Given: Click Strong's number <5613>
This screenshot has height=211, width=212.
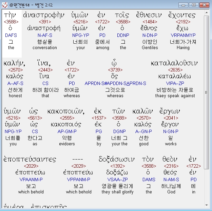Looking at the screenshot, I should 35,118.
